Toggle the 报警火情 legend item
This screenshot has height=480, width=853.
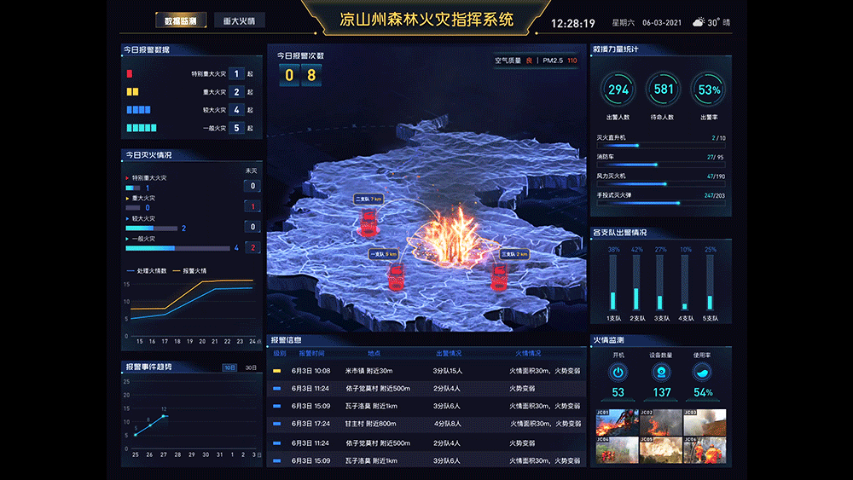coord(190,271)
